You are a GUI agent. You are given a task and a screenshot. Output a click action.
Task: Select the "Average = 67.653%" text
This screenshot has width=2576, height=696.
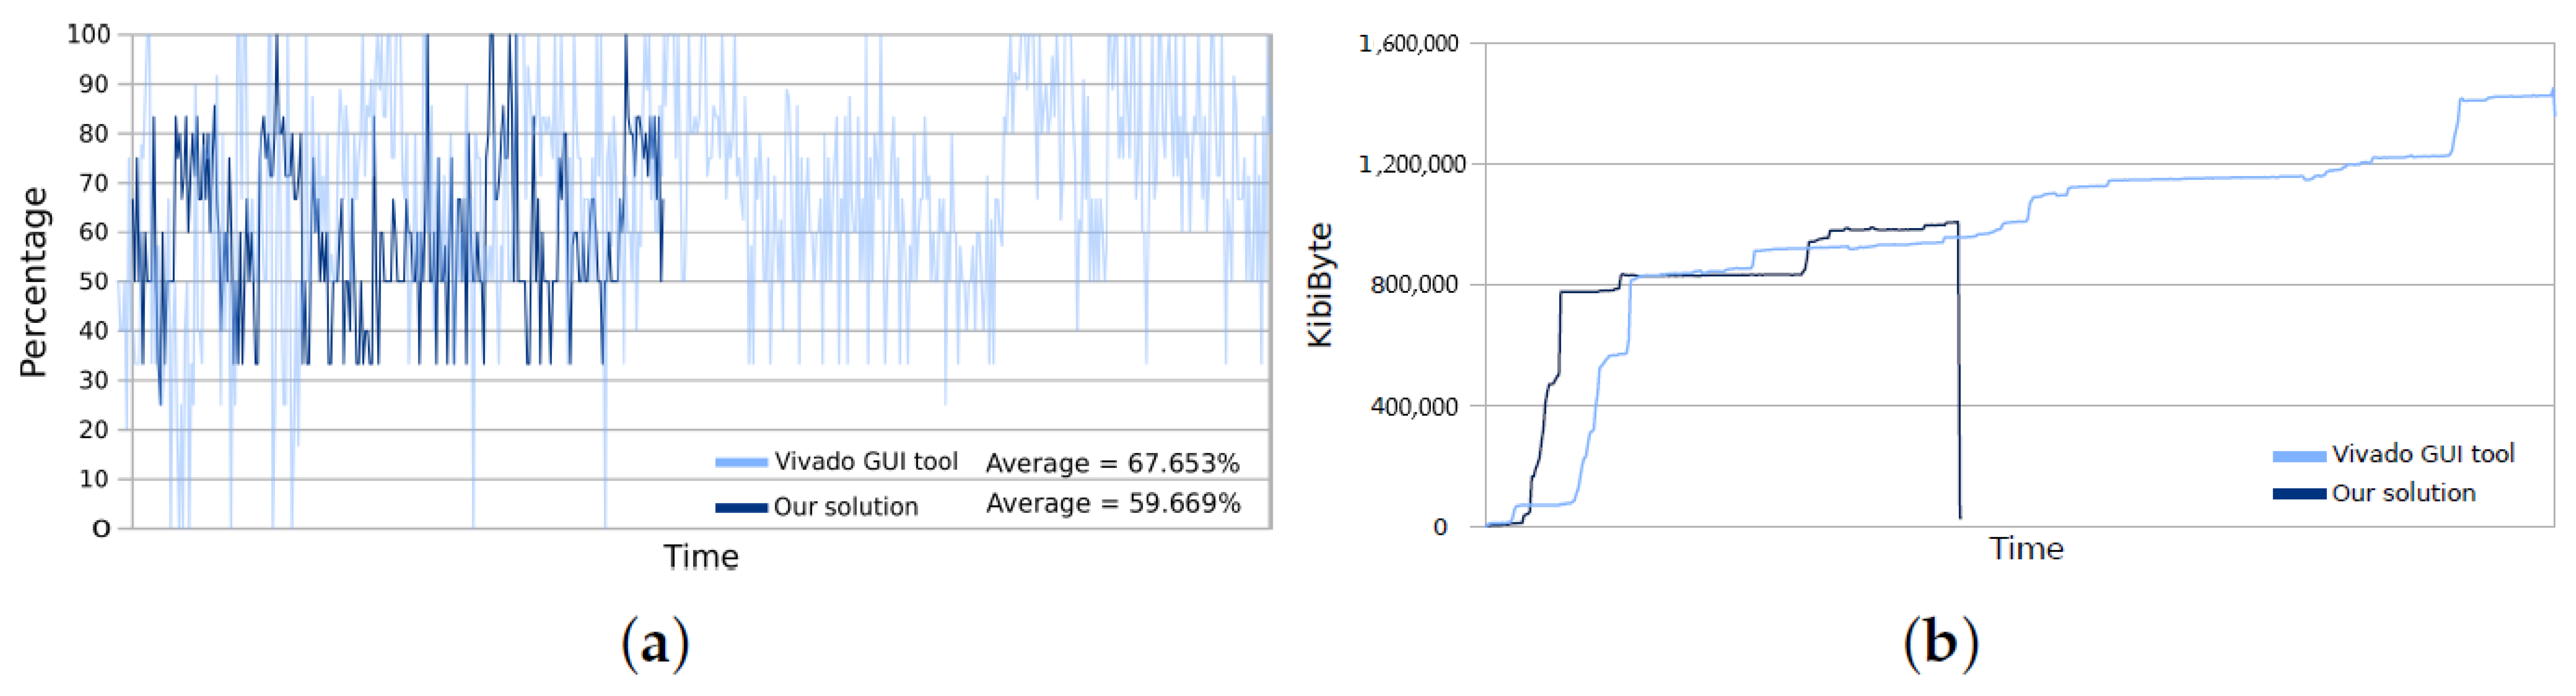pos(1112,463)
